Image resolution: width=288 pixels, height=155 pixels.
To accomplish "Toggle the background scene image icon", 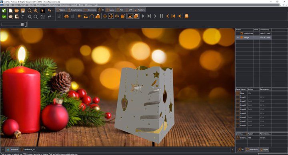I will click(x=130, y=16).
